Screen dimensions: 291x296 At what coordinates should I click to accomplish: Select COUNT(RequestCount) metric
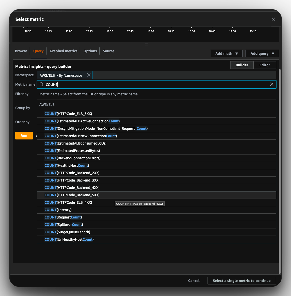coord(156,217)
